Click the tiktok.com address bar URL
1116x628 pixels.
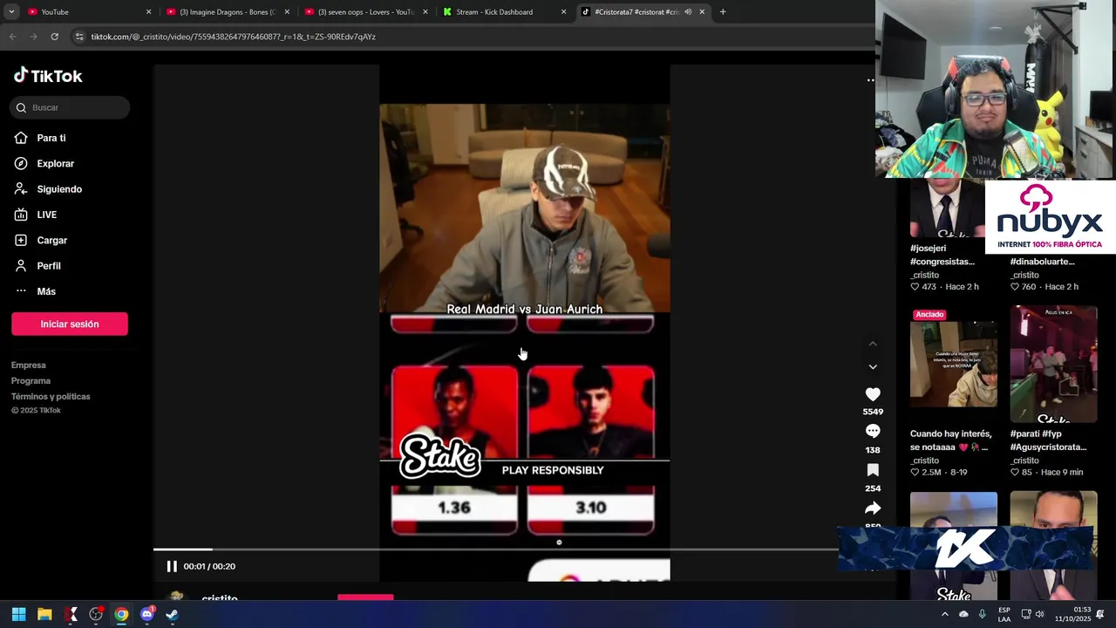tap(234, 37)
